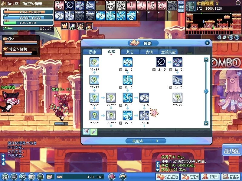Select the buff icon showing 29
This screenshot has height=181, width=242.
[73, 26]
